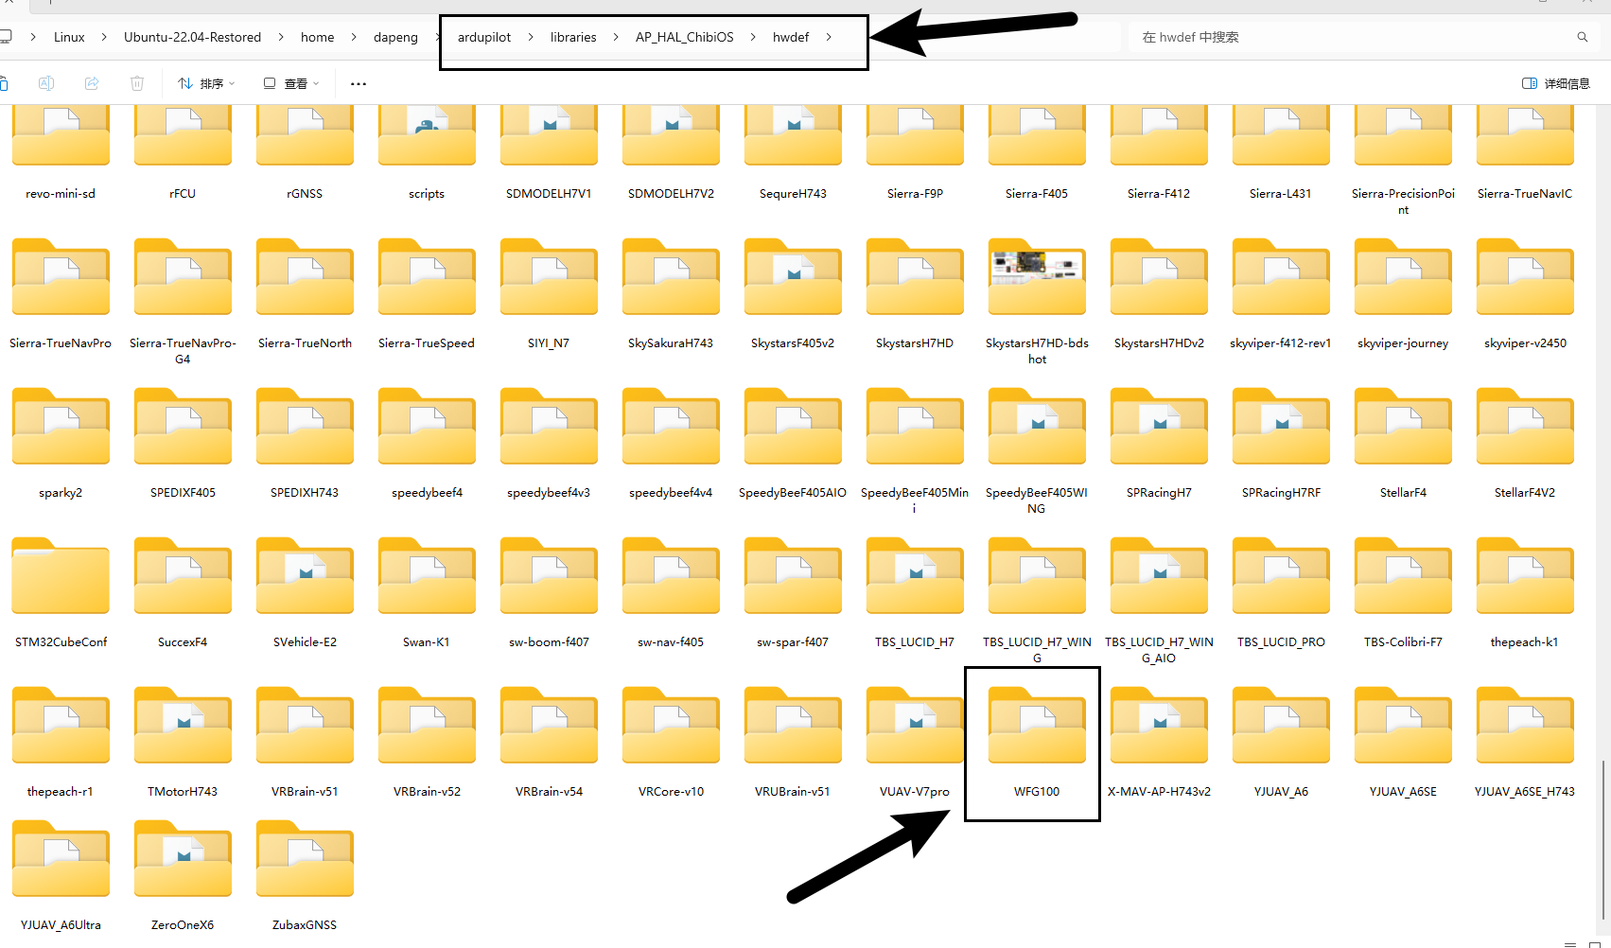Image resolution: width=1611 pixels, height=948 pixels.
Task: Open the WFG100 folder
Action: 1036,729
